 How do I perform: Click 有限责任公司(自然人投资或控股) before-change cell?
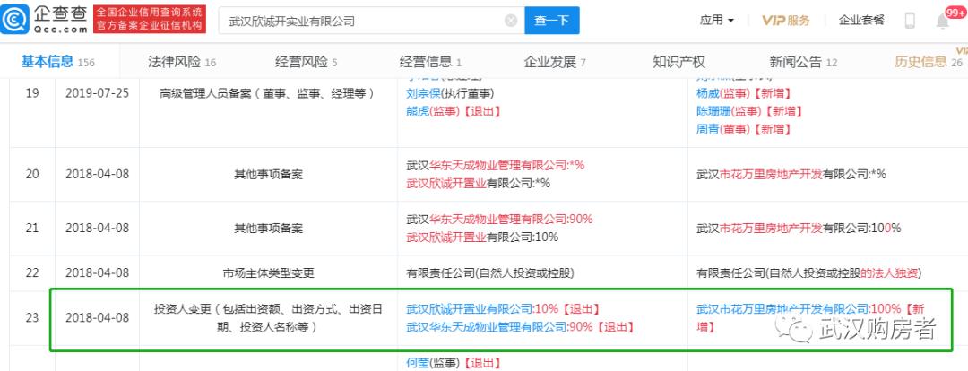point(490,272)
